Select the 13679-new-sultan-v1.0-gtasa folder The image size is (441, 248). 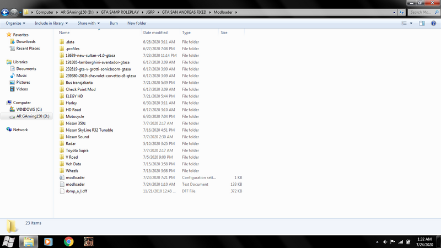pos(90,56)
